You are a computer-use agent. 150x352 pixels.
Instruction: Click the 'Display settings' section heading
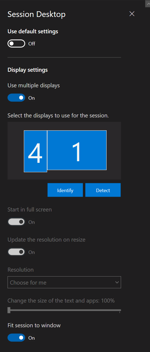click(x=28, y=70)
